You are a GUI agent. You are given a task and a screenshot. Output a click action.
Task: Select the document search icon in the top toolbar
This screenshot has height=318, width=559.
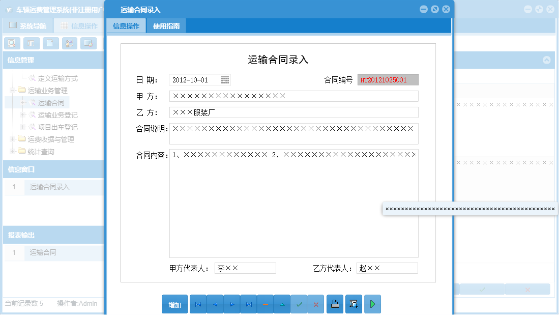coord(12,43)
